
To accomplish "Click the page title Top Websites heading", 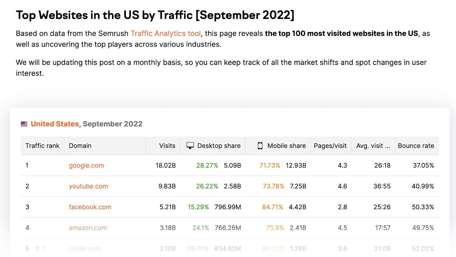I will coord(155,15).
